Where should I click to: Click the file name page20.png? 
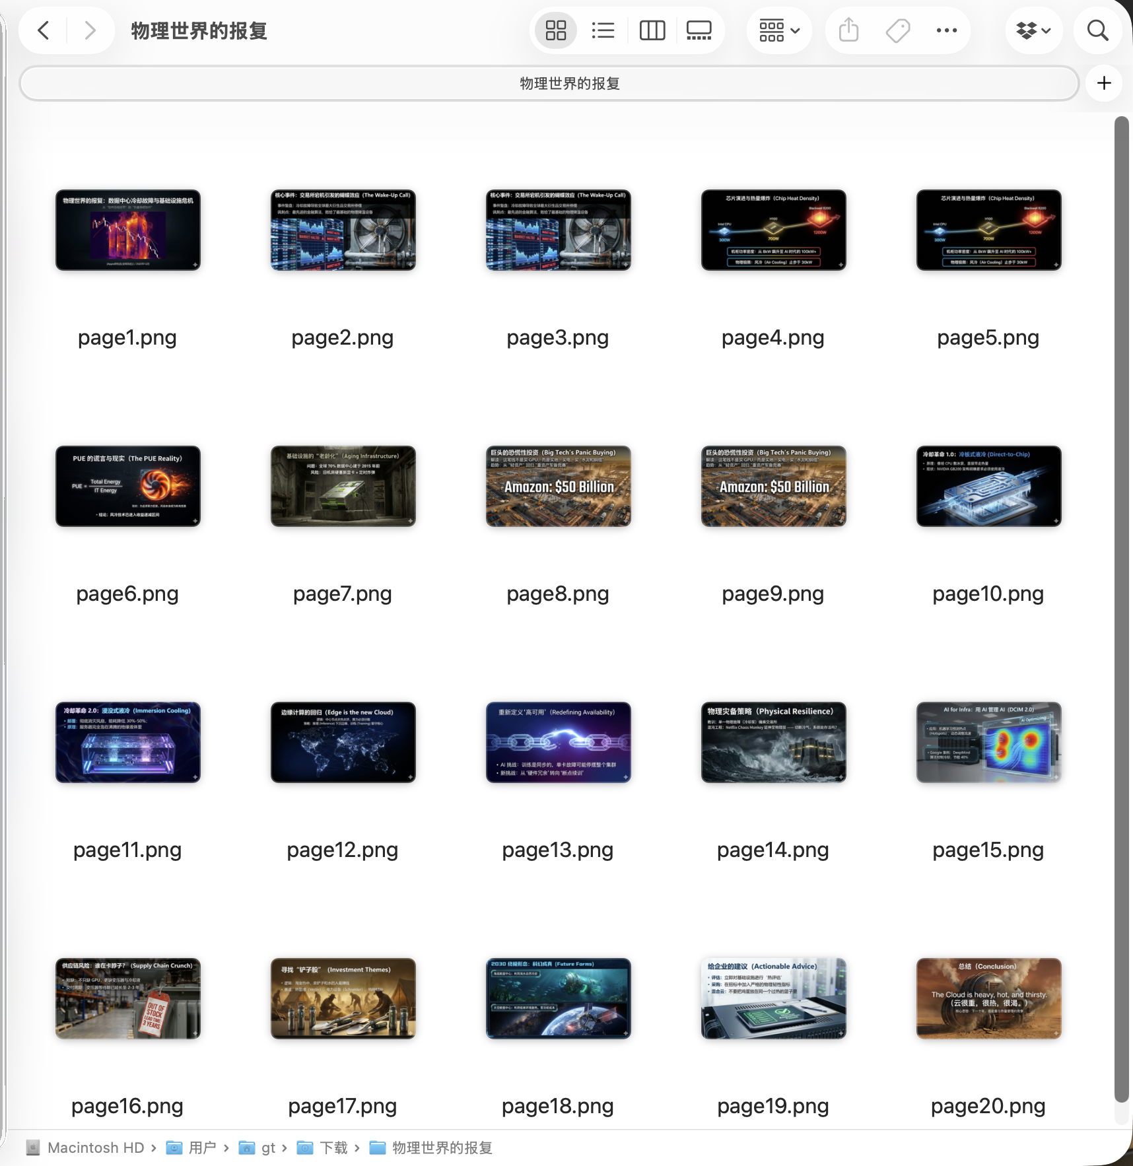pos(988,1107)
